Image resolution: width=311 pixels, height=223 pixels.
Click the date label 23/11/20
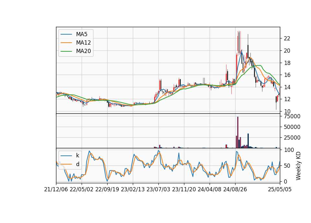tap(184, 189)
